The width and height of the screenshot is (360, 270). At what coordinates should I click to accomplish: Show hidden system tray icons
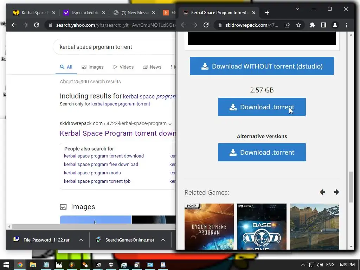pyautogui.click(x=303, y=265)
